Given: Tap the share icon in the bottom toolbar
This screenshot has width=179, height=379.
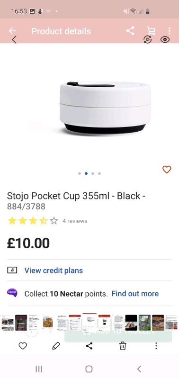Looking at the screenshot, I should click(x=89, y=346).
